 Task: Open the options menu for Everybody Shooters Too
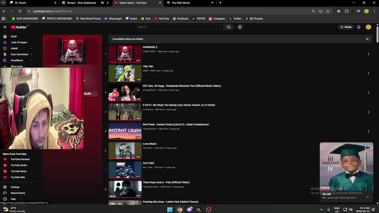click(x=369, y=93)
